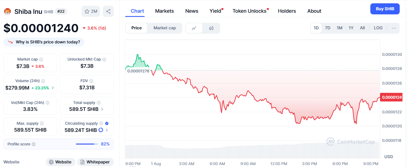The height and width of the screenshot is (167, 408).
Task: Select the 7D time range
Action: (328, 28)
